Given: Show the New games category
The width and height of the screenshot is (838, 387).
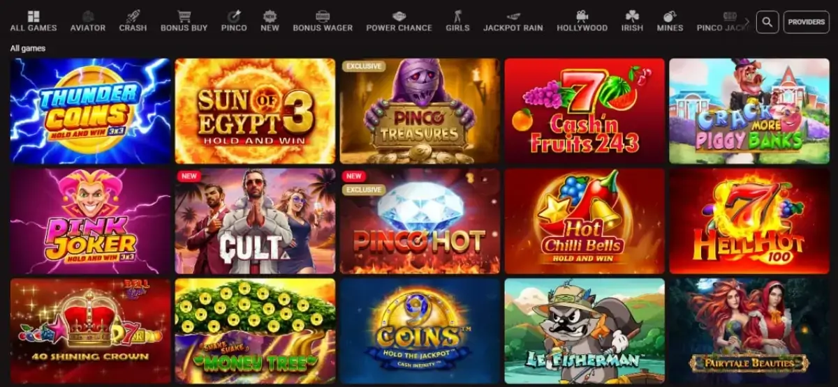Looking at the screenshot, I should [270, 22].
